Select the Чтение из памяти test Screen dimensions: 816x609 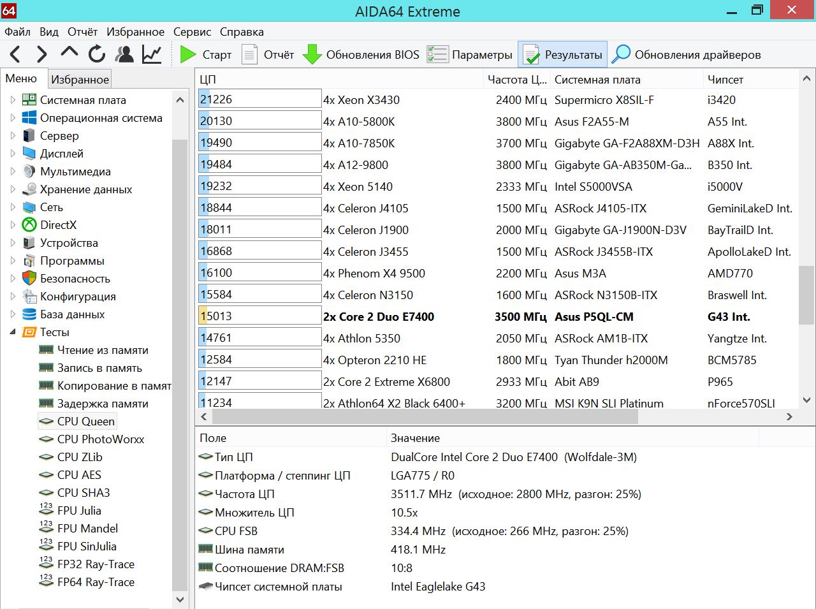tap(103, 350)
